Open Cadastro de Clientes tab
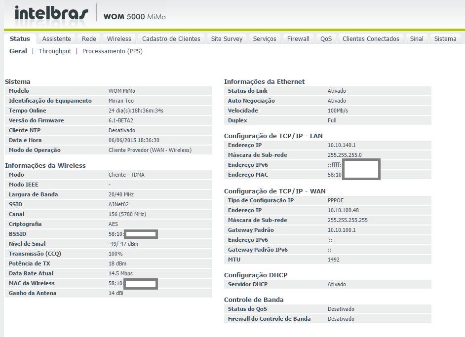Viewport: 465px width, 337px height. (171, 39)
